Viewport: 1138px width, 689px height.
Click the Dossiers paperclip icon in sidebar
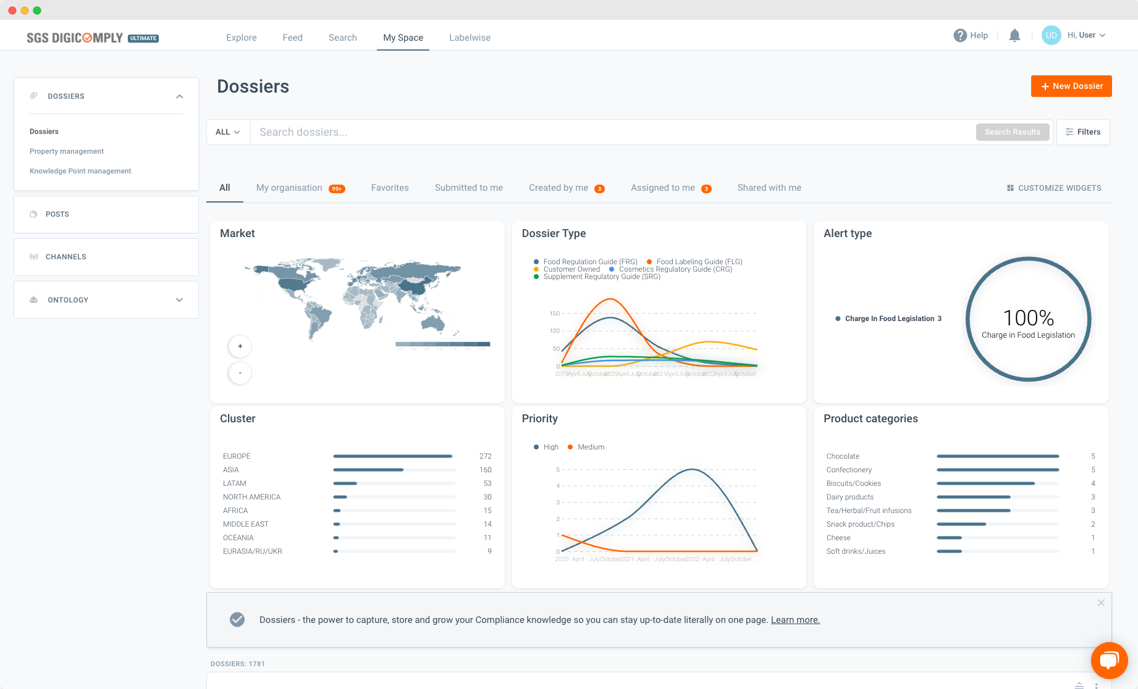(x=34, y=96)
